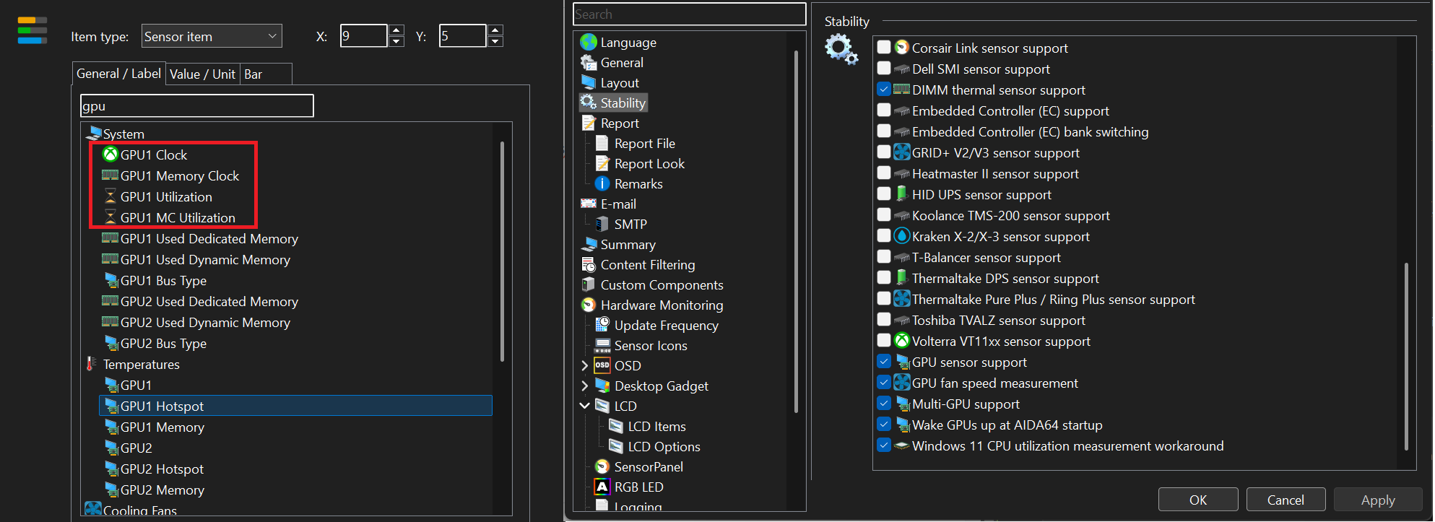Click the General settings icon
The image size is (1435, 522).
point(589,62)
